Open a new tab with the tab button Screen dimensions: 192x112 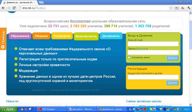point(41,2)
